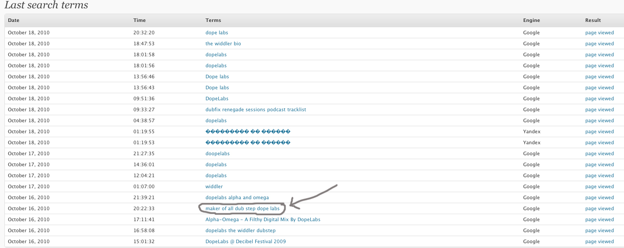Open the garbled Yandex term at 01:19:55
624x248 pixels.
(x=248, y=131)
